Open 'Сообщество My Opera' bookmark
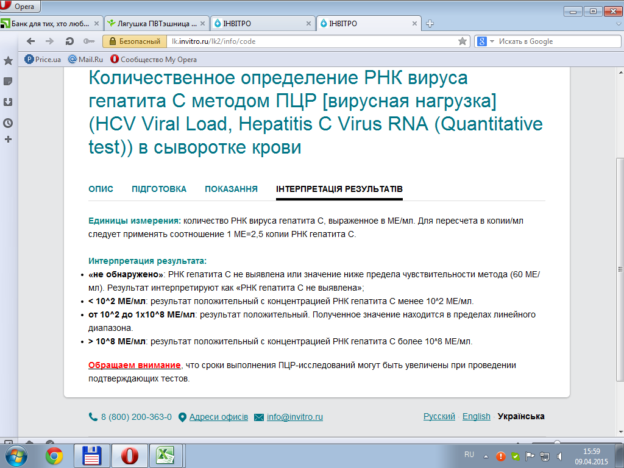 [x=153, y=59]
